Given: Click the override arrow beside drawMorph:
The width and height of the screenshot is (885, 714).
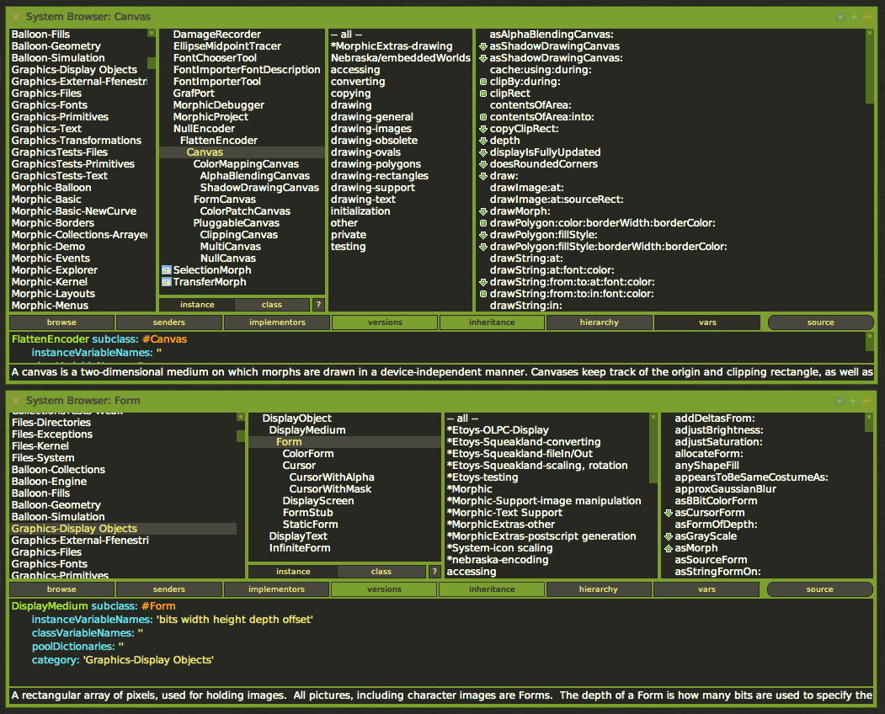Looking at the screenshot, I should coord(483,211).
